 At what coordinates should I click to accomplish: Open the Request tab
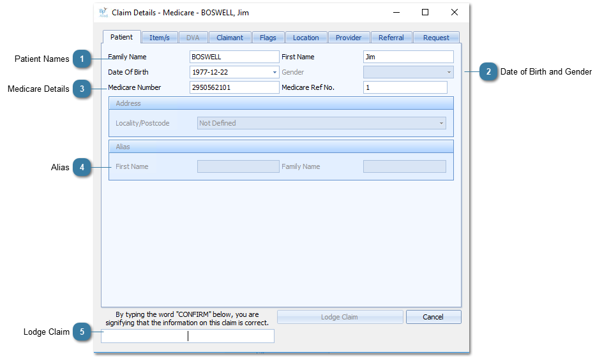[436, 38]
